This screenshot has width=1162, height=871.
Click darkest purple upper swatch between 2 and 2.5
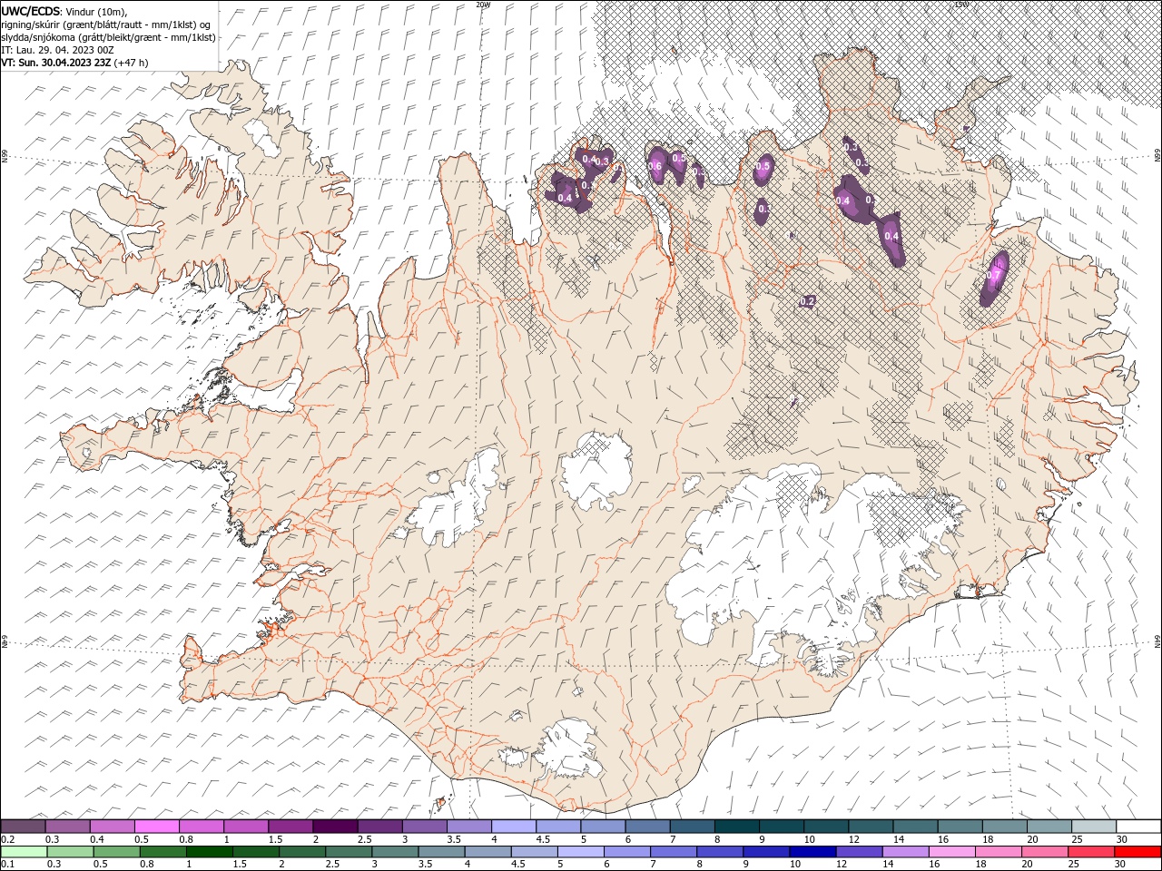click(336, 826)
